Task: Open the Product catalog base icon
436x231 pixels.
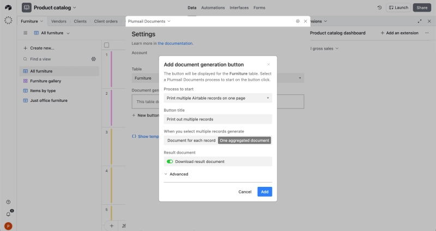Action: coord(26,8)
